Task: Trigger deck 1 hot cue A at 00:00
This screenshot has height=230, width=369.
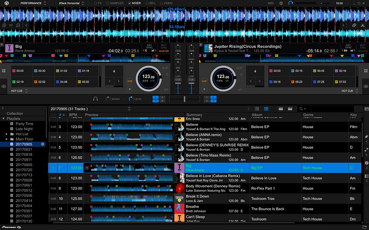Action: pyautogui.click(x=22, y=71)
